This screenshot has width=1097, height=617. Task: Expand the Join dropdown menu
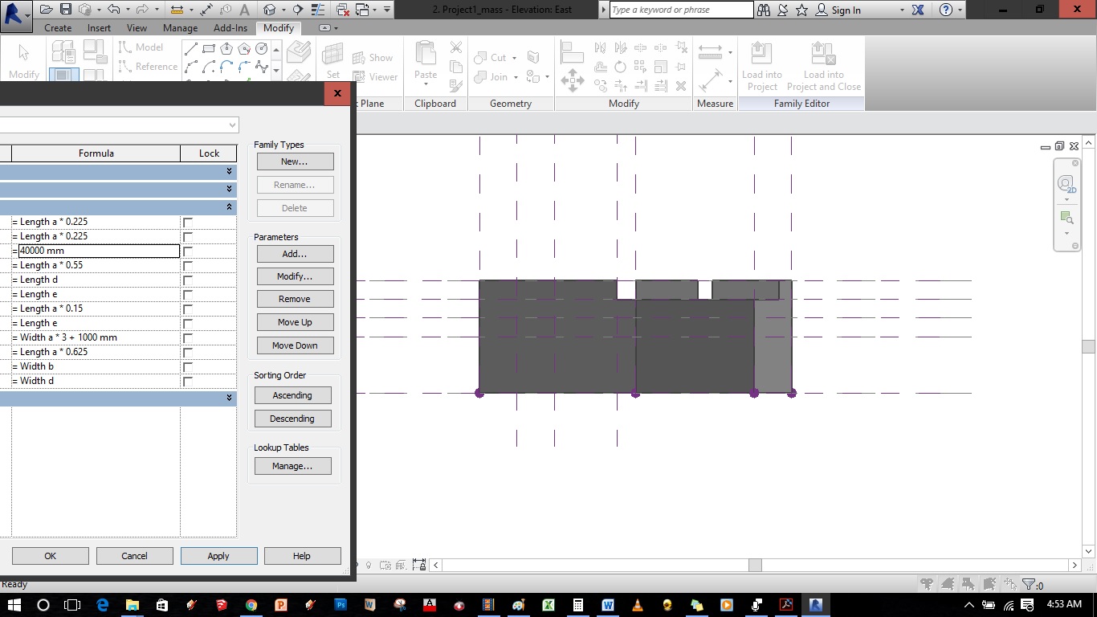(x=516, y=77)
